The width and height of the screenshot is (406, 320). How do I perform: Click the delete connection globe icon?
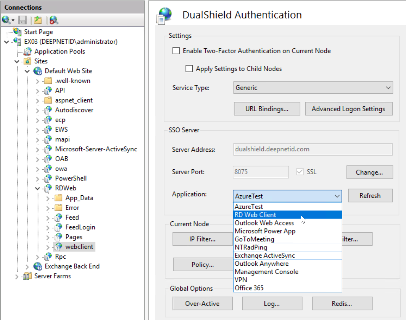click(x=54, y=20)
